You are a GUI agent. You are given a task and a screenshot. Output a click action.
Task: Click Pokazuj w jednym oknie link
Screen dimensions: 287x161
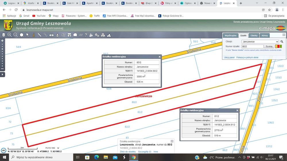pyautogui.click(x=247, y=57)
